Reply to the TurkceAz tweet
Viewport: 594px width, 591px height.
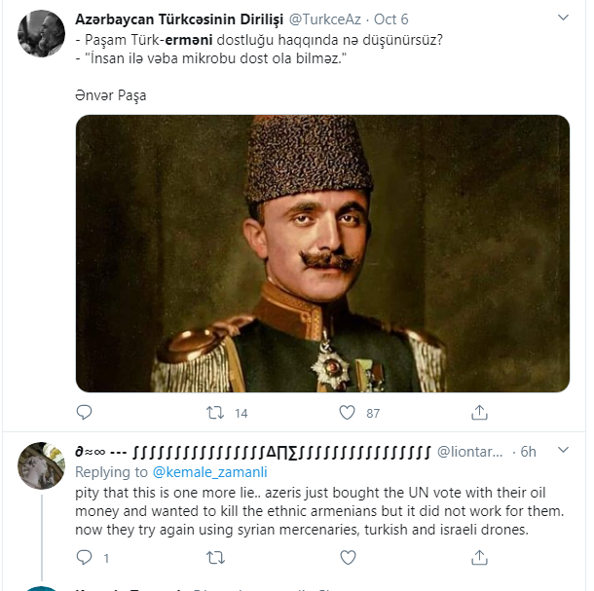(x=84, y=413)
